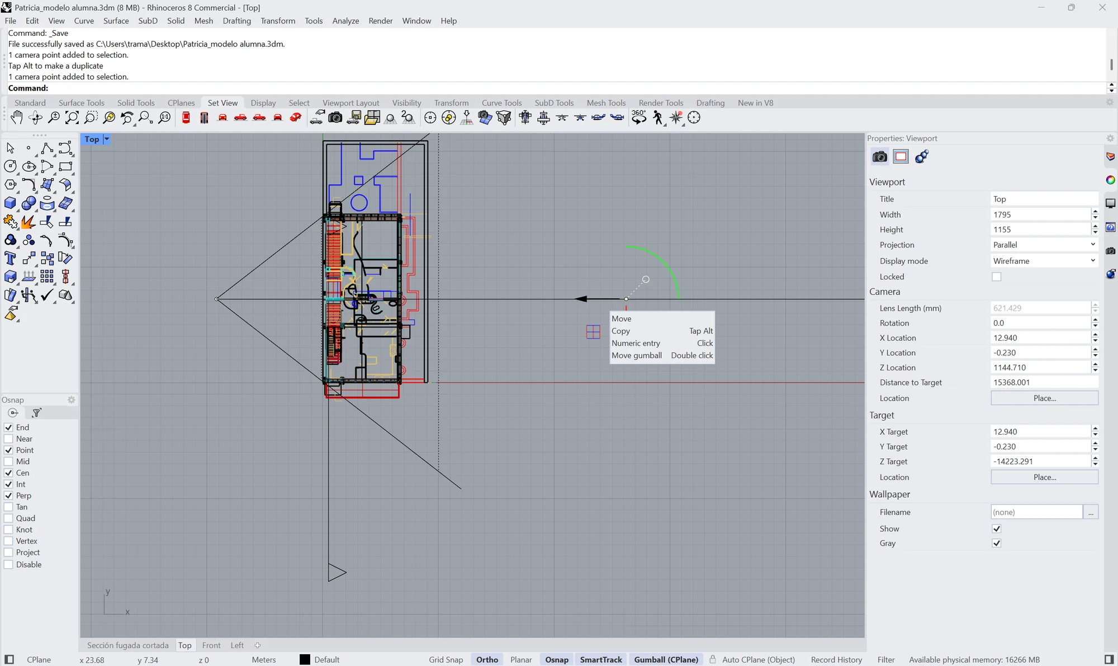Browse wallpaper filename with ellipsis button
Viewport: 1118px width, 666px height.
click(1091, 512)
